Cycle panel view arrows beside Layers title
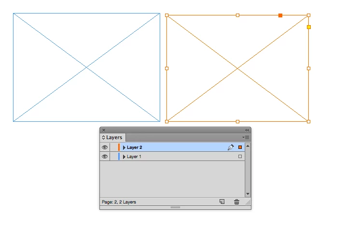This screenshot has width=346, height=233. (103, 137)
